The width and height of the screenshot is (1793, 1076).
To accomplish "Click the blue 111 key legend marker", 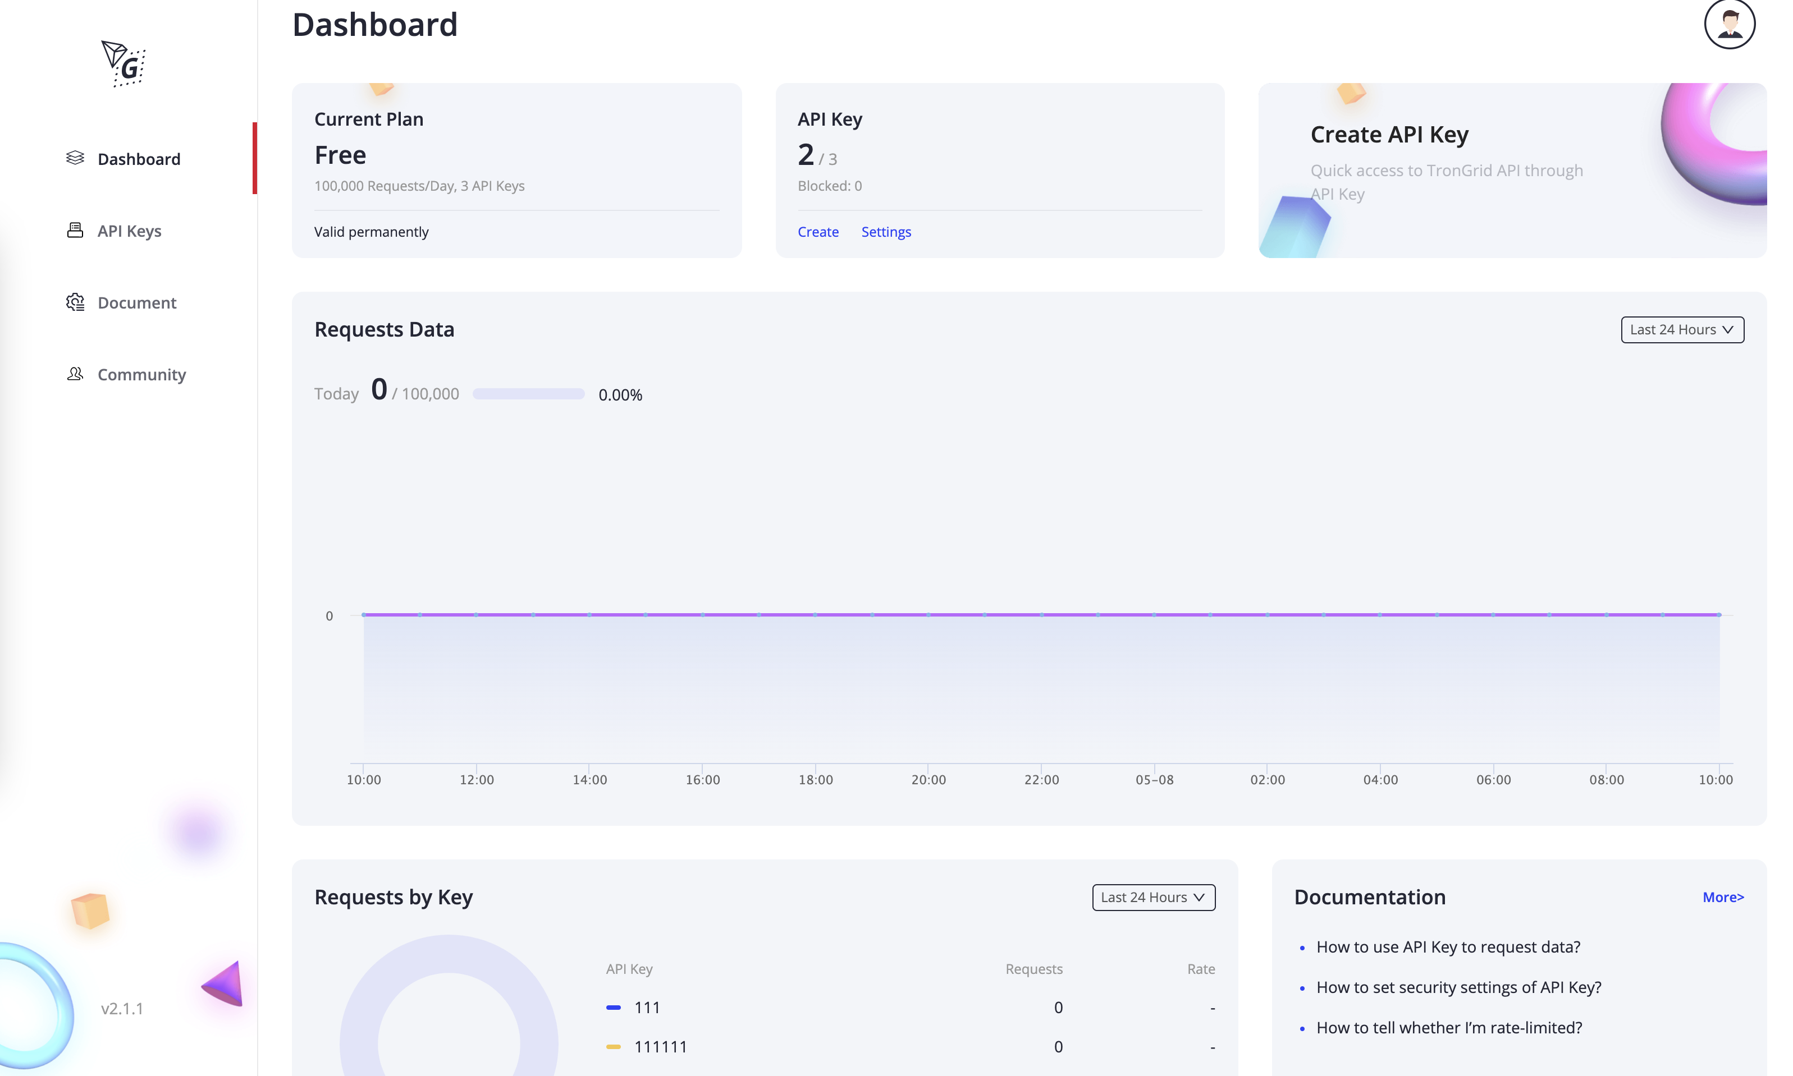I will coord(613,1007).
